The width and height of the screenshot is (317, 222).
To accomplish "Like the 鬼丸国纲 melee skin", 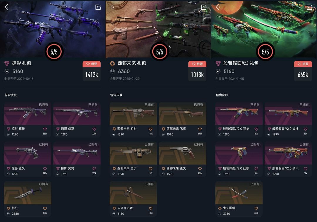I will click(256, 209).
